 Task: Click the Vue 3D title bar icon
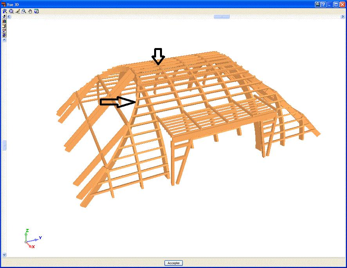(4, 4)
